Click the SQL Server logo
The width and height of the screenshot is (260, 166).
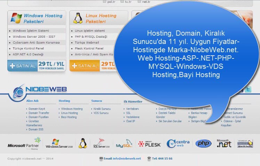pos(101,143)
